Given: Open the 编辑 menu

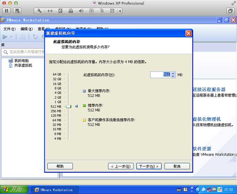Looking at the screenshot, I should 26,29.
